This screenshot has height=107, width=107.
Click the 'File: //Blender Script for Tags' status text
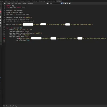10,106
